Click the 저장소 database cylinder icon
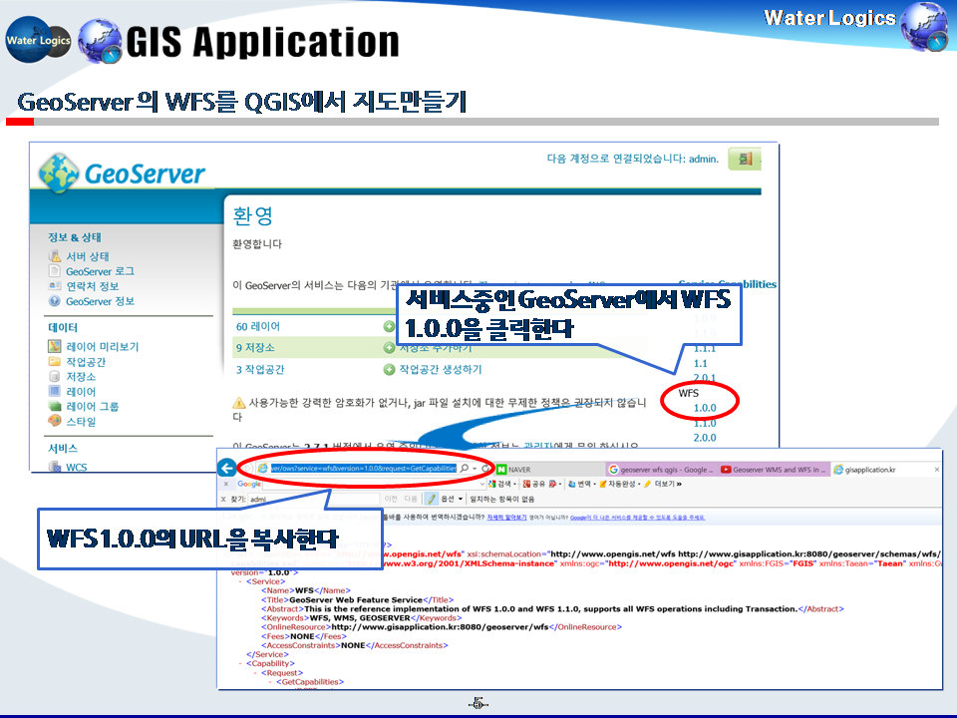 pyautogui.click(x=54, y=376)
